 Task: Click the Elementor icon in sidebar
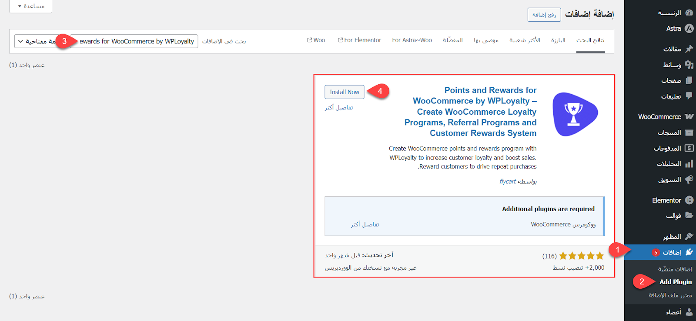click(689, 200)
